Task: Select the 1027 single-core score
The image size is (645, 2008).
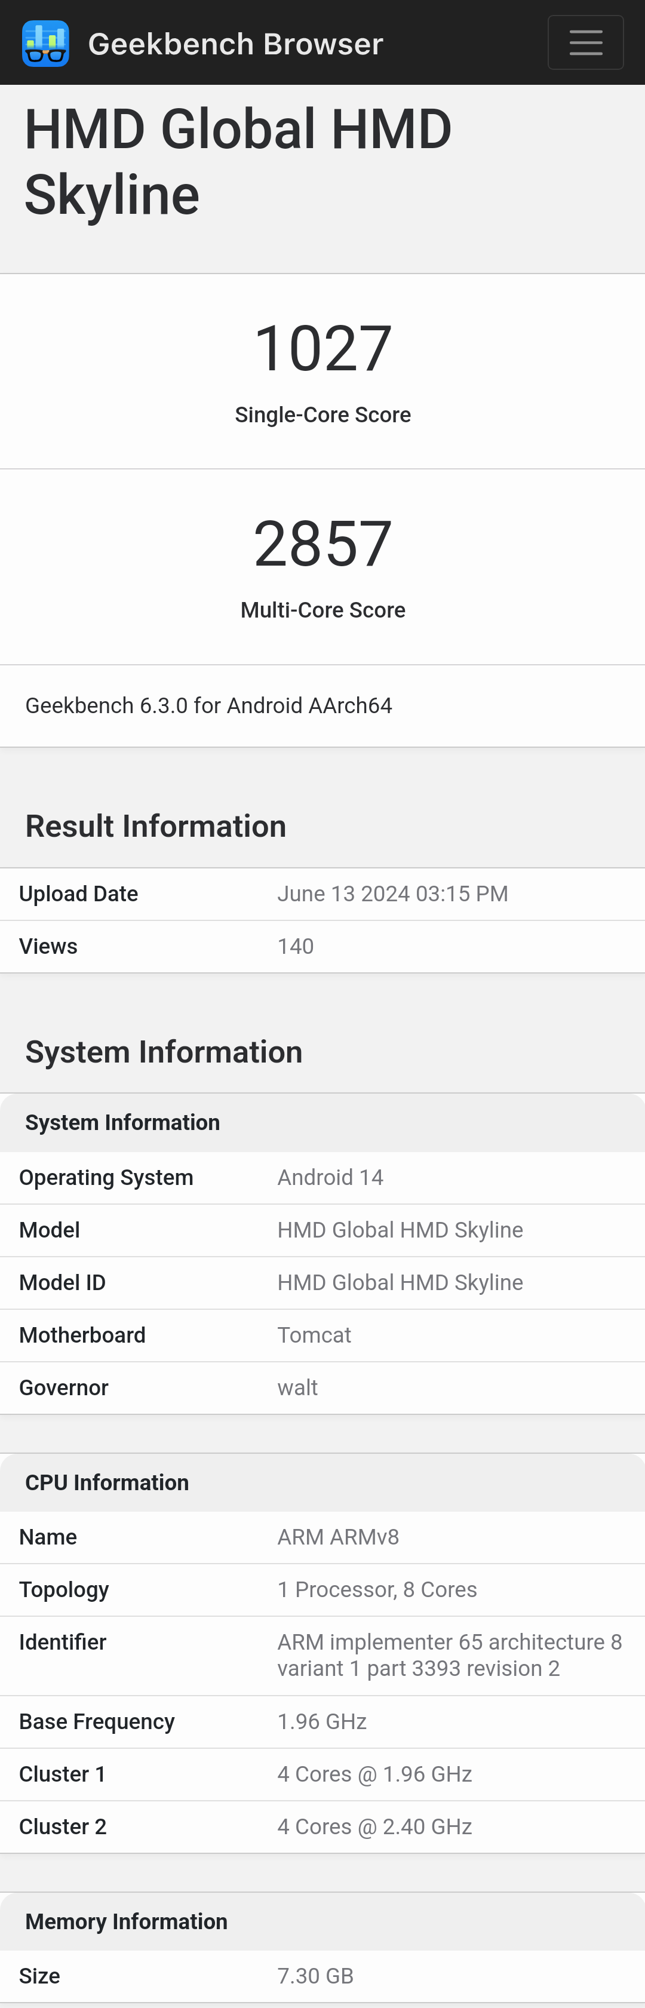Action: 322,348
